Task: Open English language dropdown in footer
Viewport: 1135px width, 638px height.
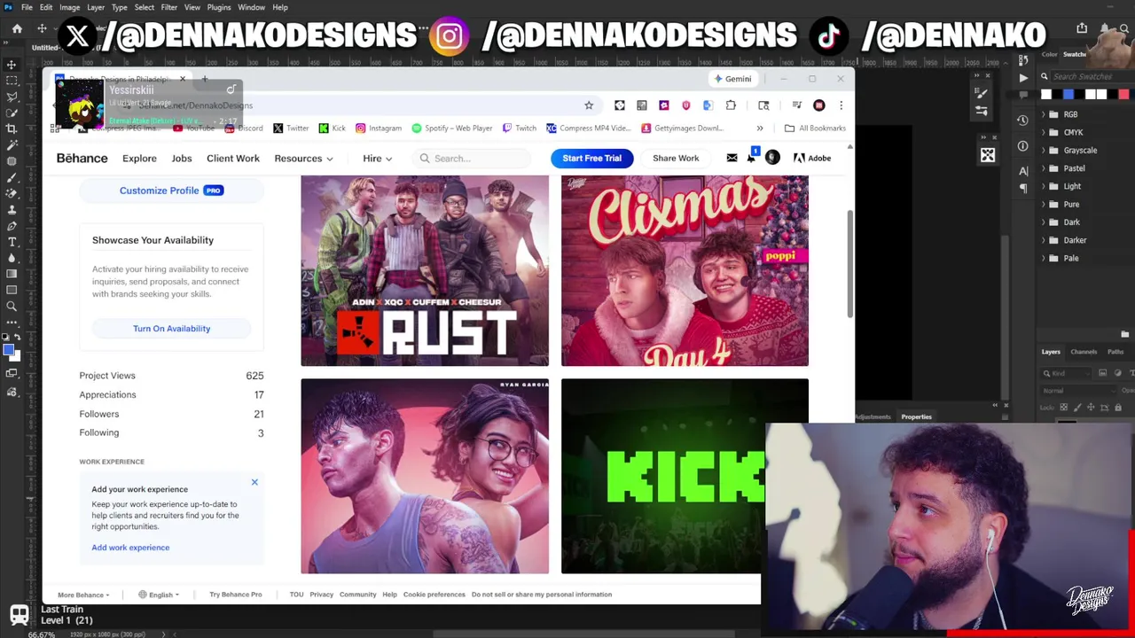Action: [x=159, y=595]
